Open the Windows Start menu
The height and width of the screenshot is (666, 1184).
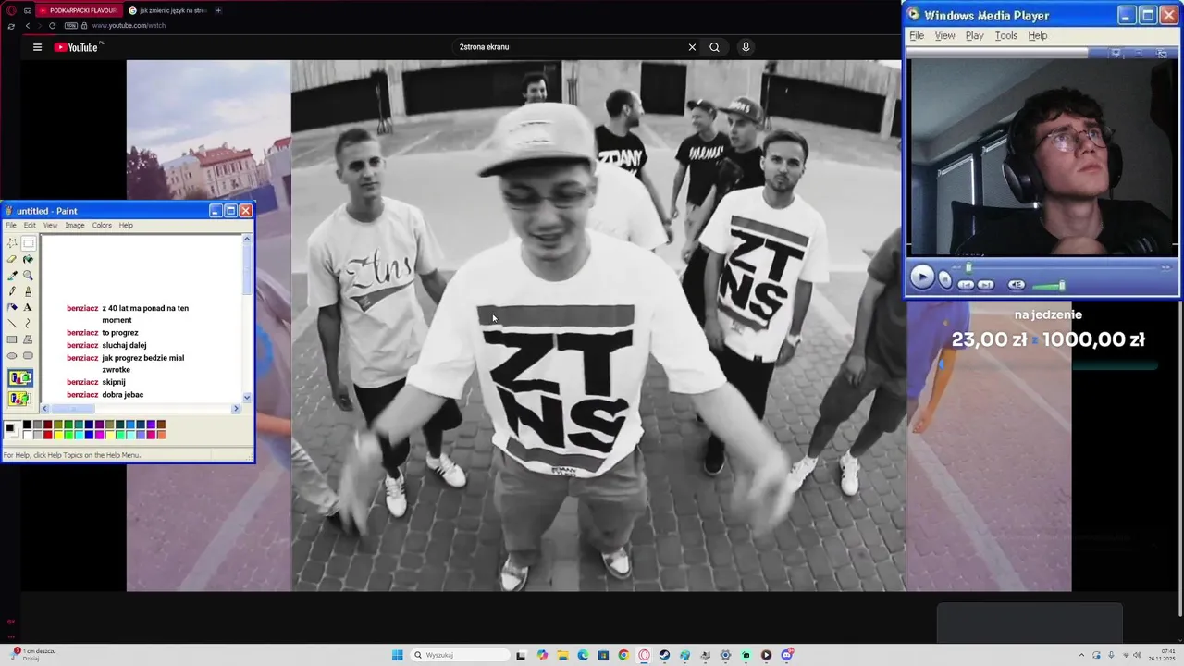[x=397, y=655]
